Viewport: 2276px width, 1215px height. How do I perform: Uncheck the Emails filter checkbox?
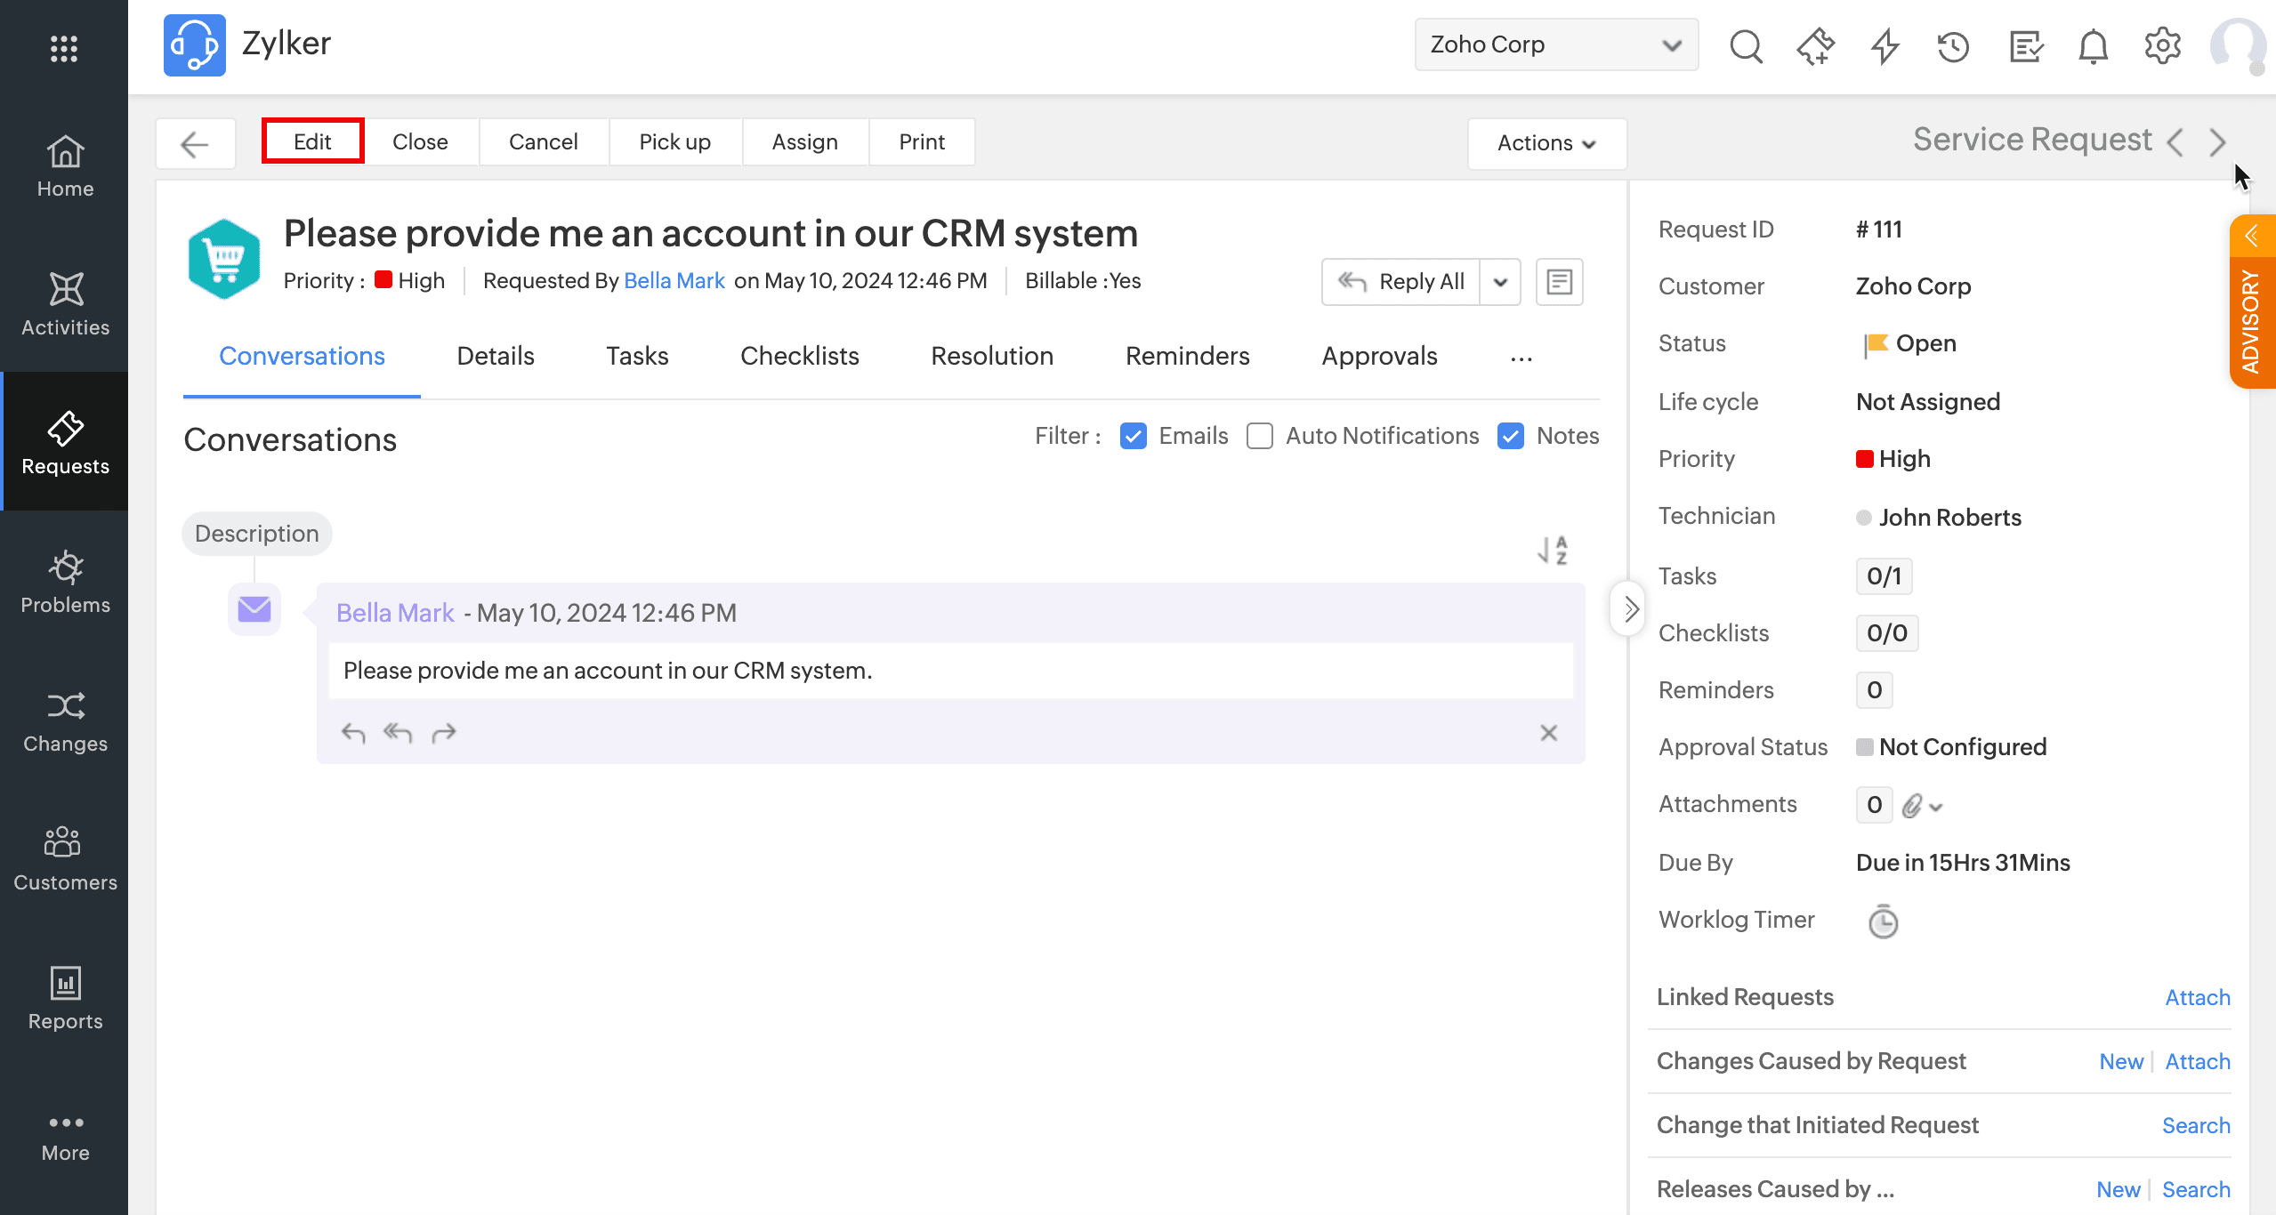[1133, 436]
